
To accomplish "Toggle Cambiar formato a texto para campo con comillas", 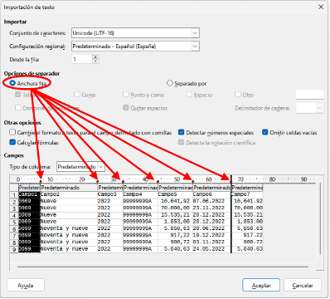I will (x=12, y=132).
